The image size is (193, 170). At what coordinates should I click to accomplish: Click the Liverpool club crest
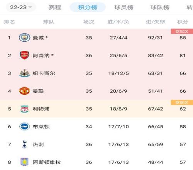[x=24, y=109]
